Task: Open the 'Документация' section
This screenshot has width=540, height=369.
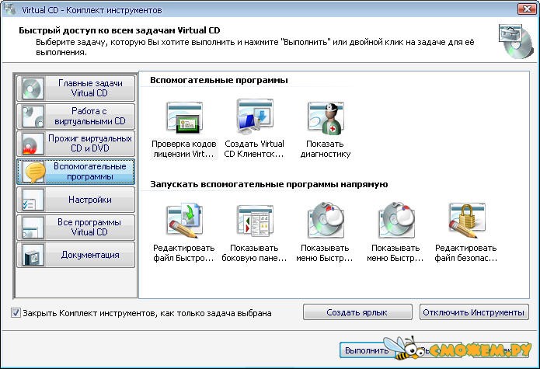Action: [76, 255]
